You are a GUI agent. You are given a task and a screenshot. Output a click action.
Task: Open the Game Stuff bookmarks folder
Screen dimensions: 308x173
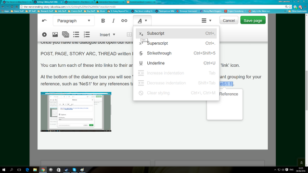[x=17, y=11]
